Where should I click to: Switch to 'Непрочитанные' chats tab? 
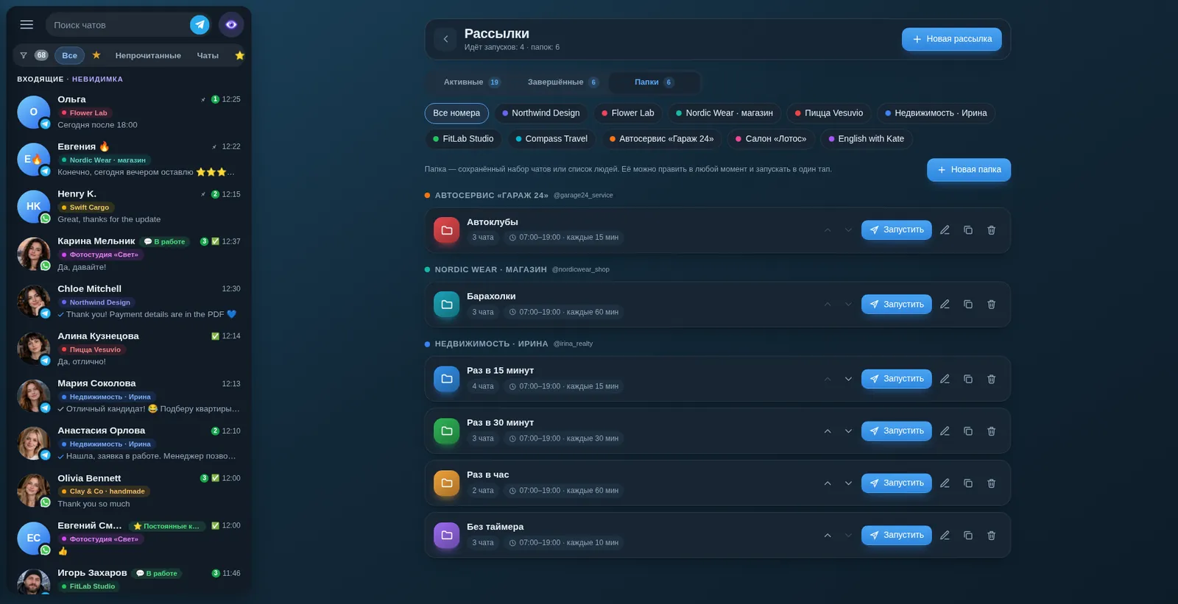point(148,55)
